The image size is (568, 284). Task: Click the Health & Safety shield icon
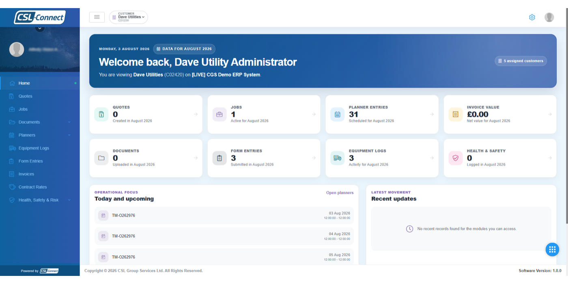[455, 158]
